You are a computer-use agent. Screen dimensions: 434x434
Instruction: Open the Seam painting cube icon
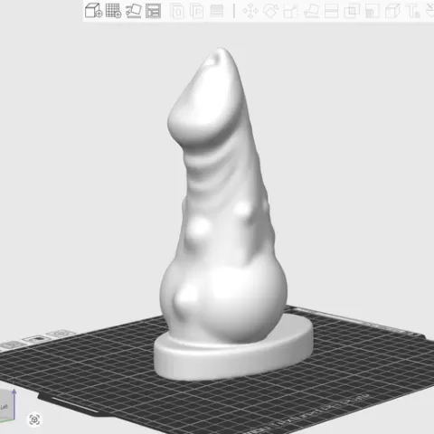point(392,11)
